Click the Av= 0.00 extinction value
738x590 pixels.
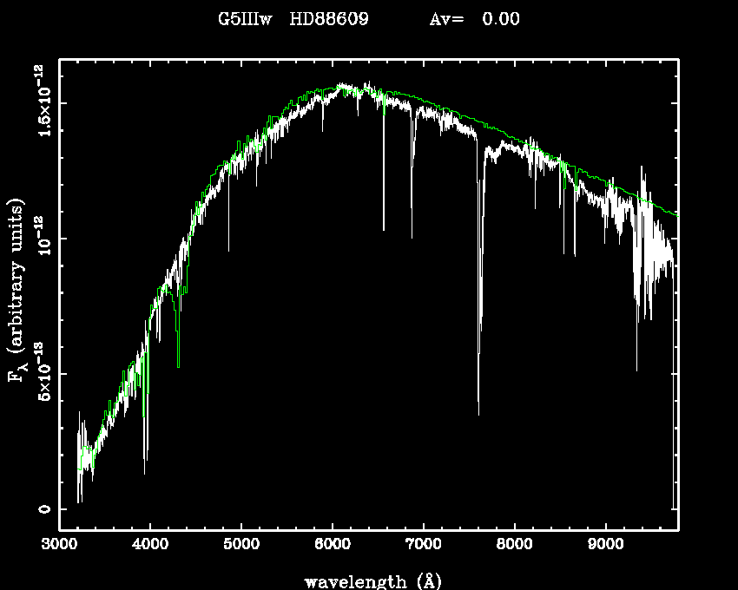pos(475,19)
